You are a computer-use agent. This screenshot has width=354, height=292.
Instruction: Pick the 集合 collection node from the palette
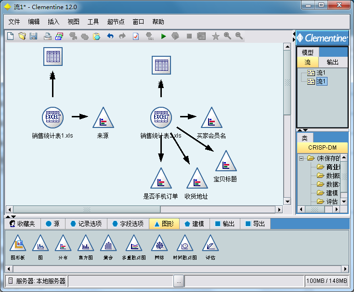108,243
